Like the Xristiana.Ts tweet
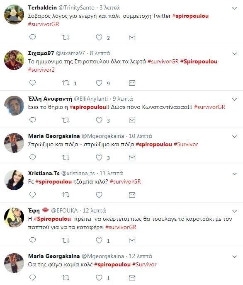 tap(99, 195)
